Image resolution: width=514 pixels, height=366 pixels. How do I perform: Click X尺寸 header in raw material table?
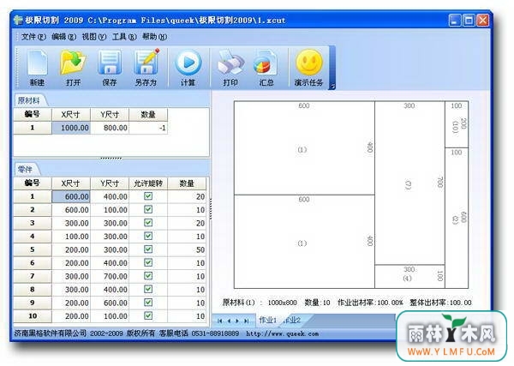coord(71,115)
